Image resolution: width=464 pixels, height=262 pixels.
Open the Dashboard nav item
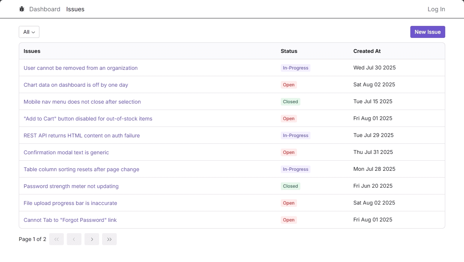(x=45, y=9)
